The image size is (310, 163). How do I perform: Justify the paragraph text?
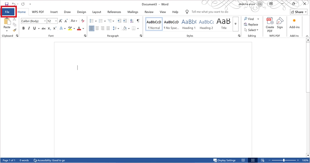coord(108,28)
